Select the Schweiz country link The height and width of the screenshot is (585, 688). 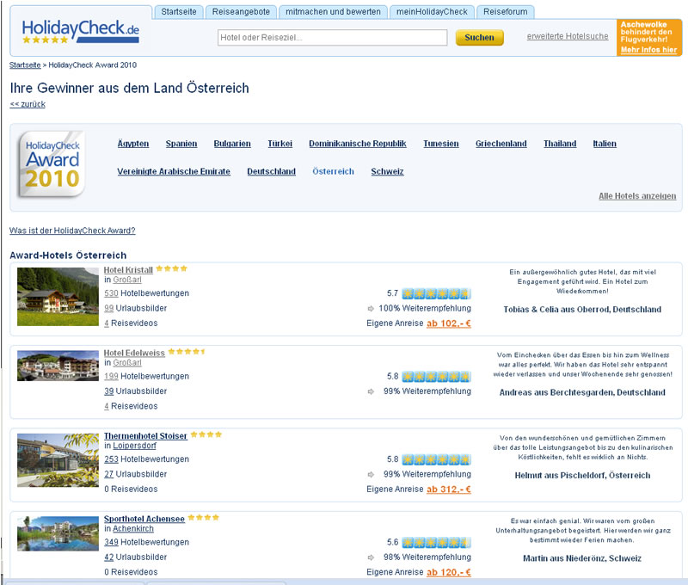tap(387, 171)
